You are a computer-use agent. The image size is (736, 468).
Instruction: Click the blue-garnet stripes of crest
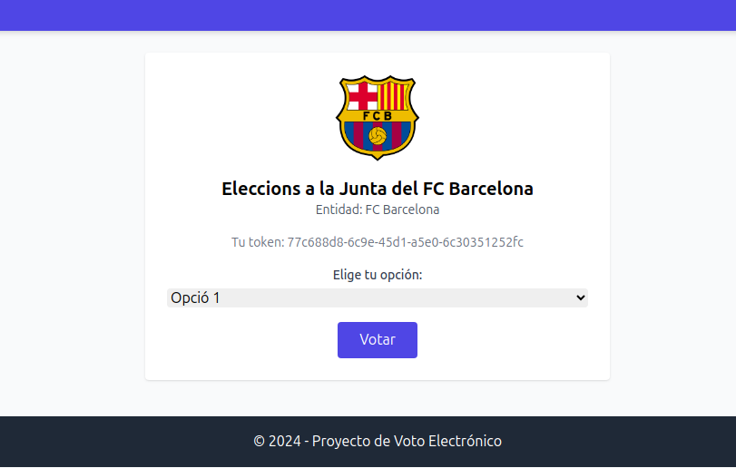378,136
